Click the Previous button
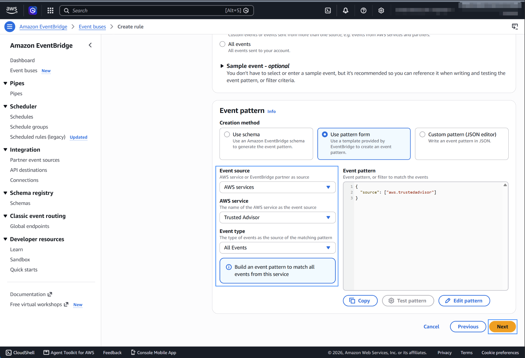 click(x=468, y=327)
